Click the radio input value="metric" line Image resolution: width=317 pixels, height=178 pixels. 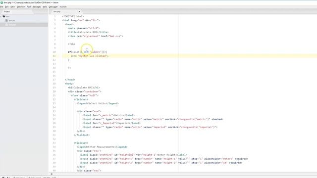pos(153,119)
